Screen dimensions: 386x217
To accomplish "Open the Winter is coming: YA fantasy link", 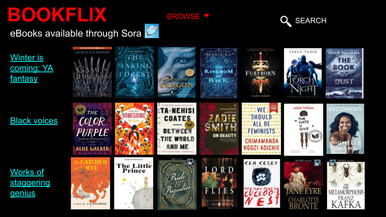I will [31, 68].
